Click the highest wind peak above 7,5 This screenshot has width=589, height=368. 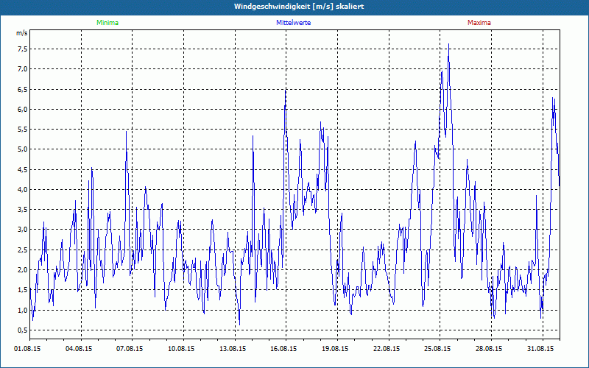pos(448,44)
